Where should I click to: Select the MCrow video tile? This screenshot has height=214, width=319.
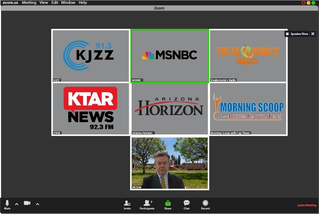point(169,163)
